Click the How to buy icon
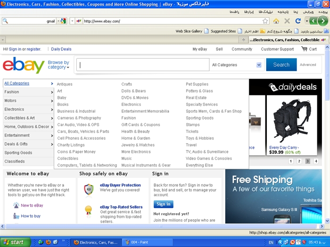The image size is (330, 247). (x=16, y=216)
